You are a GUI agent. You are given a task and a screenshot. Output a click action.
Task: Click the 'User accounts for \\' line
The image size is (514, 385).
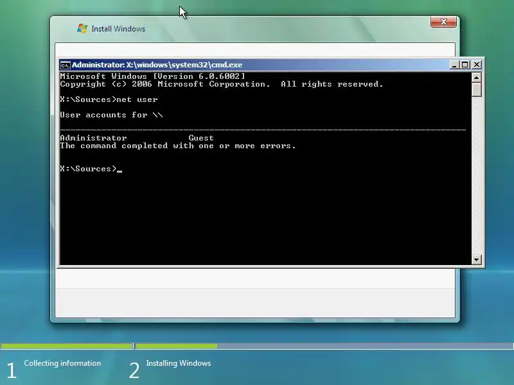tap(111, 115)
